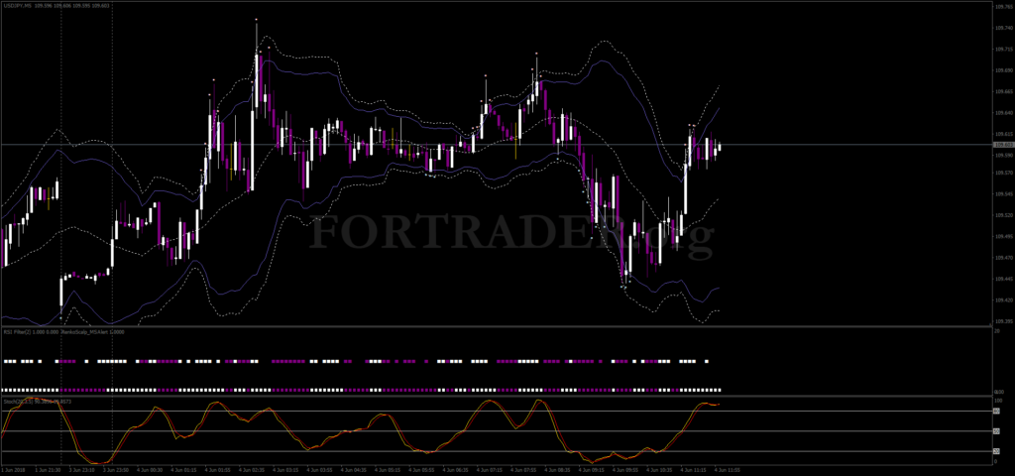
Task: Click the 109.395 price scale label
Action: coord(1003,321)
